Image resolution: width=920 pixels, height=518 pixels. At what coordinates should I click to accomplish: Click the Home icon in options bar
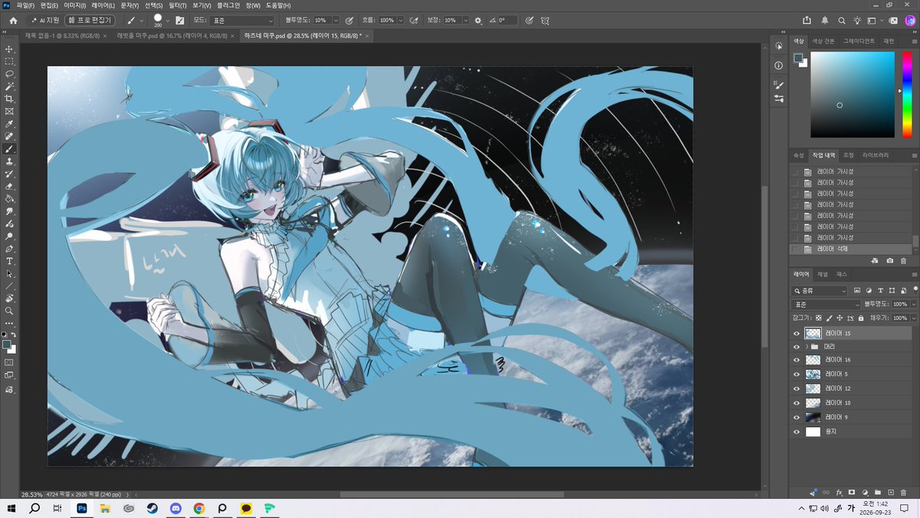tap(13, 20)
